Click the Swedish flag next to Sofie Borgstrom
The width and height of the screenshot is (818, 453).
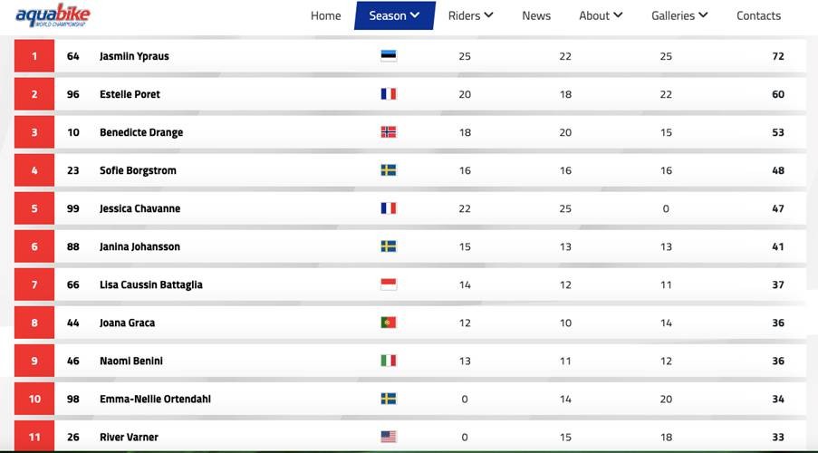pyautogui.click(x=388, y=170)
